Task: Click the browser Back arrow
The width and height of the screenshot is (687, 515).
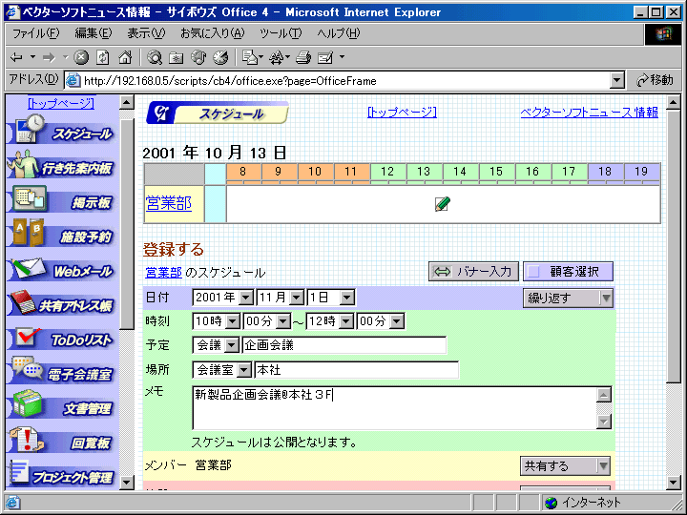Action: [x=16, y=57]
